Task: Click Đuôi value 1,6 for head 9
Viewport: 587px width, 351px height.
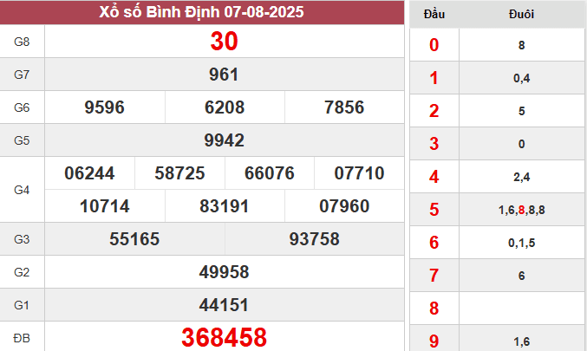Action: pos(521,341)
